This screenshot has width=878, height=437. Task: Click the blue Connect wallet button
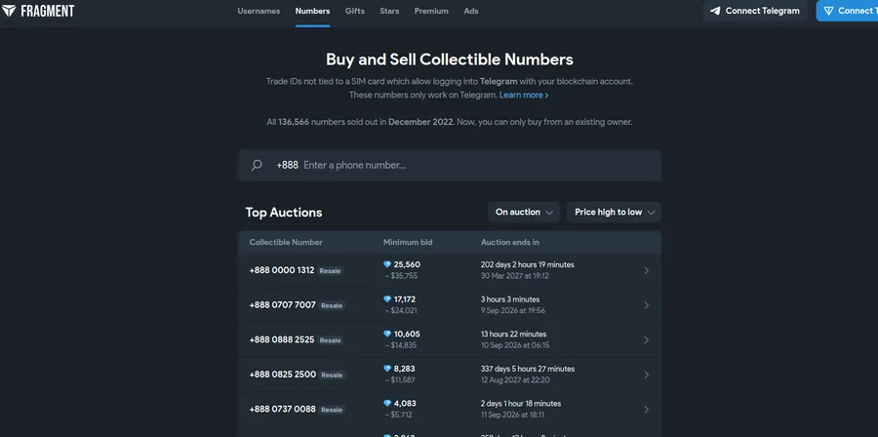[847, 11]
